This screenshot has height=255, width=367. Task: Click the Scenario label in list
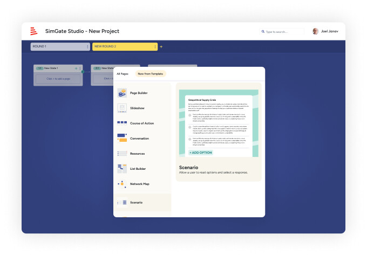coord(136,203)
